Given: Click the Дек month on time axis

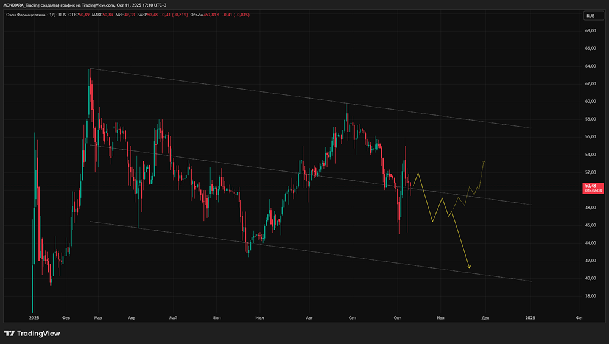Looking at the screenshot, I should 485,318.
